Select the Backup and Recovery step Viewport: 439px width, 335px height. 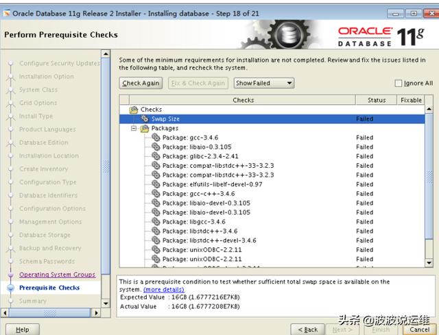tap(50, 248)
